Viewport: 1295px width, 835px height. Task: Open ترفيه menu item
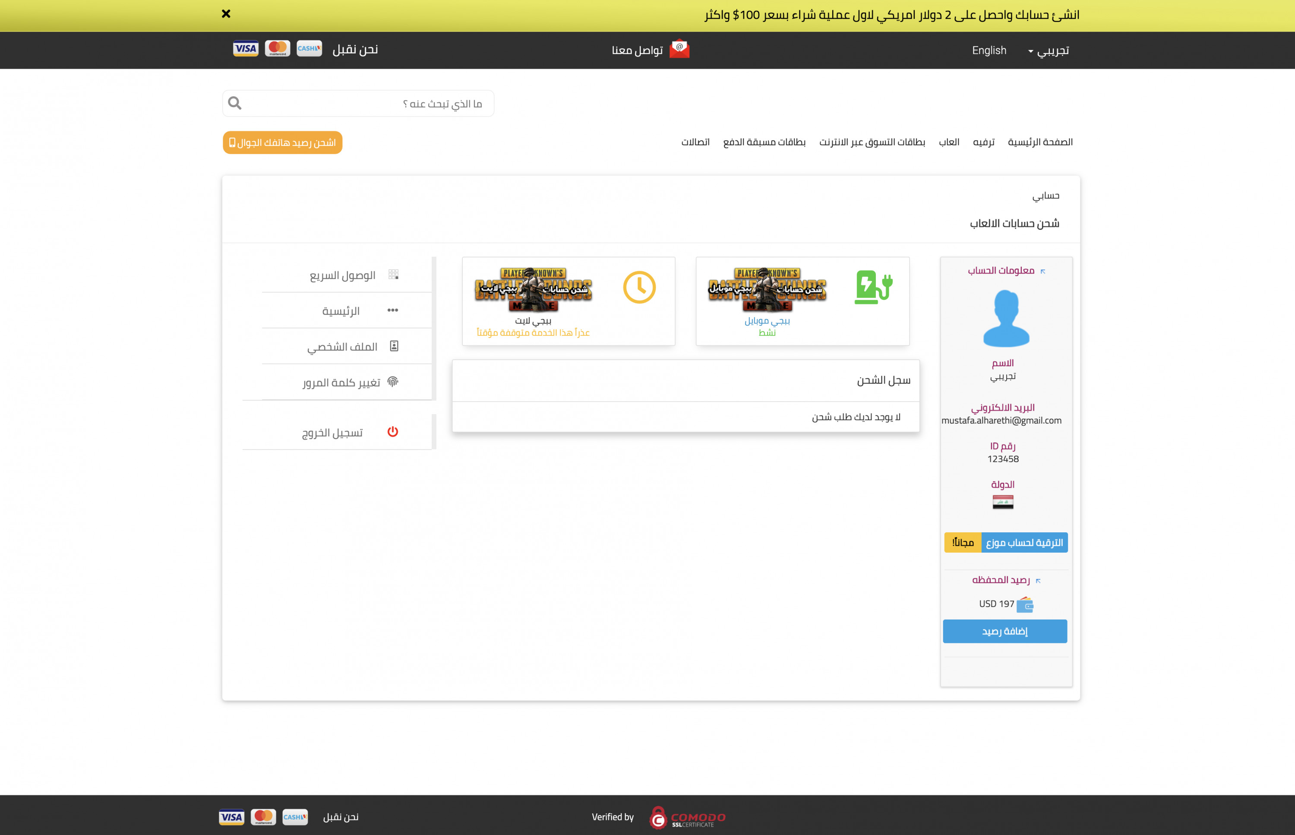point(984,142)
